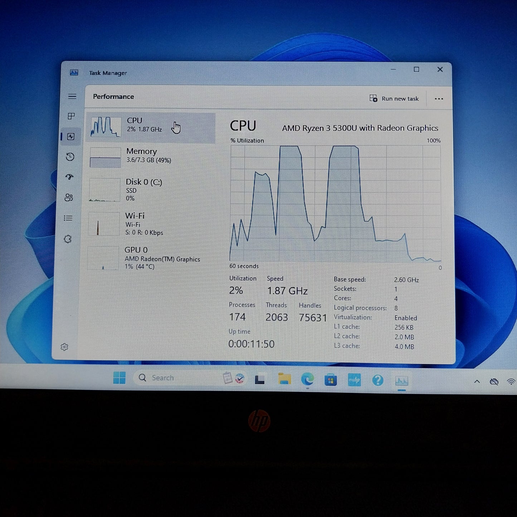Select Memory in the performance list
This screenshot has height=517, width=517.
pyautogui.click(x=150, y=157)
